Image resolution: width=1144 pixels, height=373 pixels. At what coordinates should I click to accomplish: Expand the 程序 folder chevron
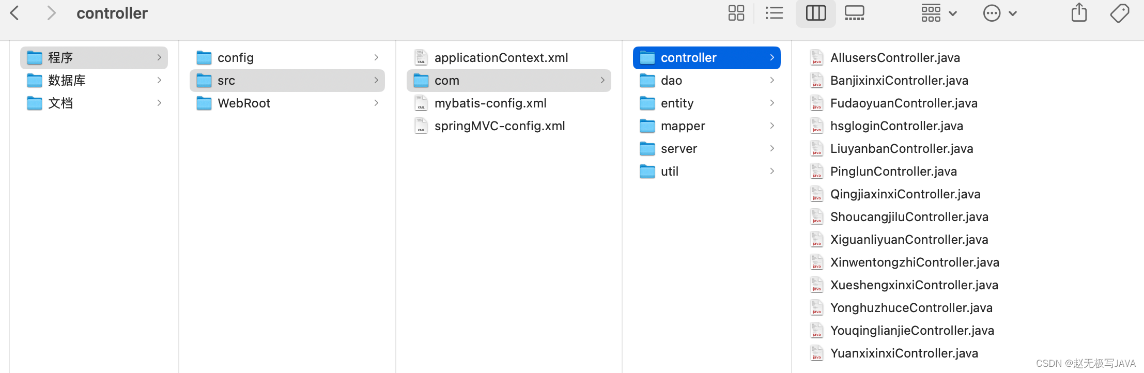click(159, 57)
